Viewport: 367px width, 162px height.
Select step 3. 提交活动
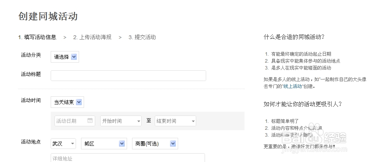click(142, 37)
